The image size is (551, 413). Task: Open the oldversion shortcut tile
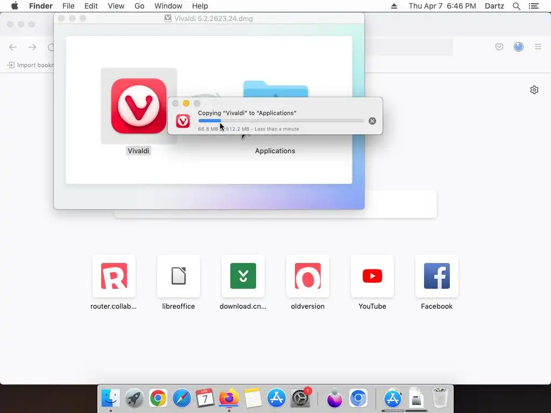[x=308, y=276]
